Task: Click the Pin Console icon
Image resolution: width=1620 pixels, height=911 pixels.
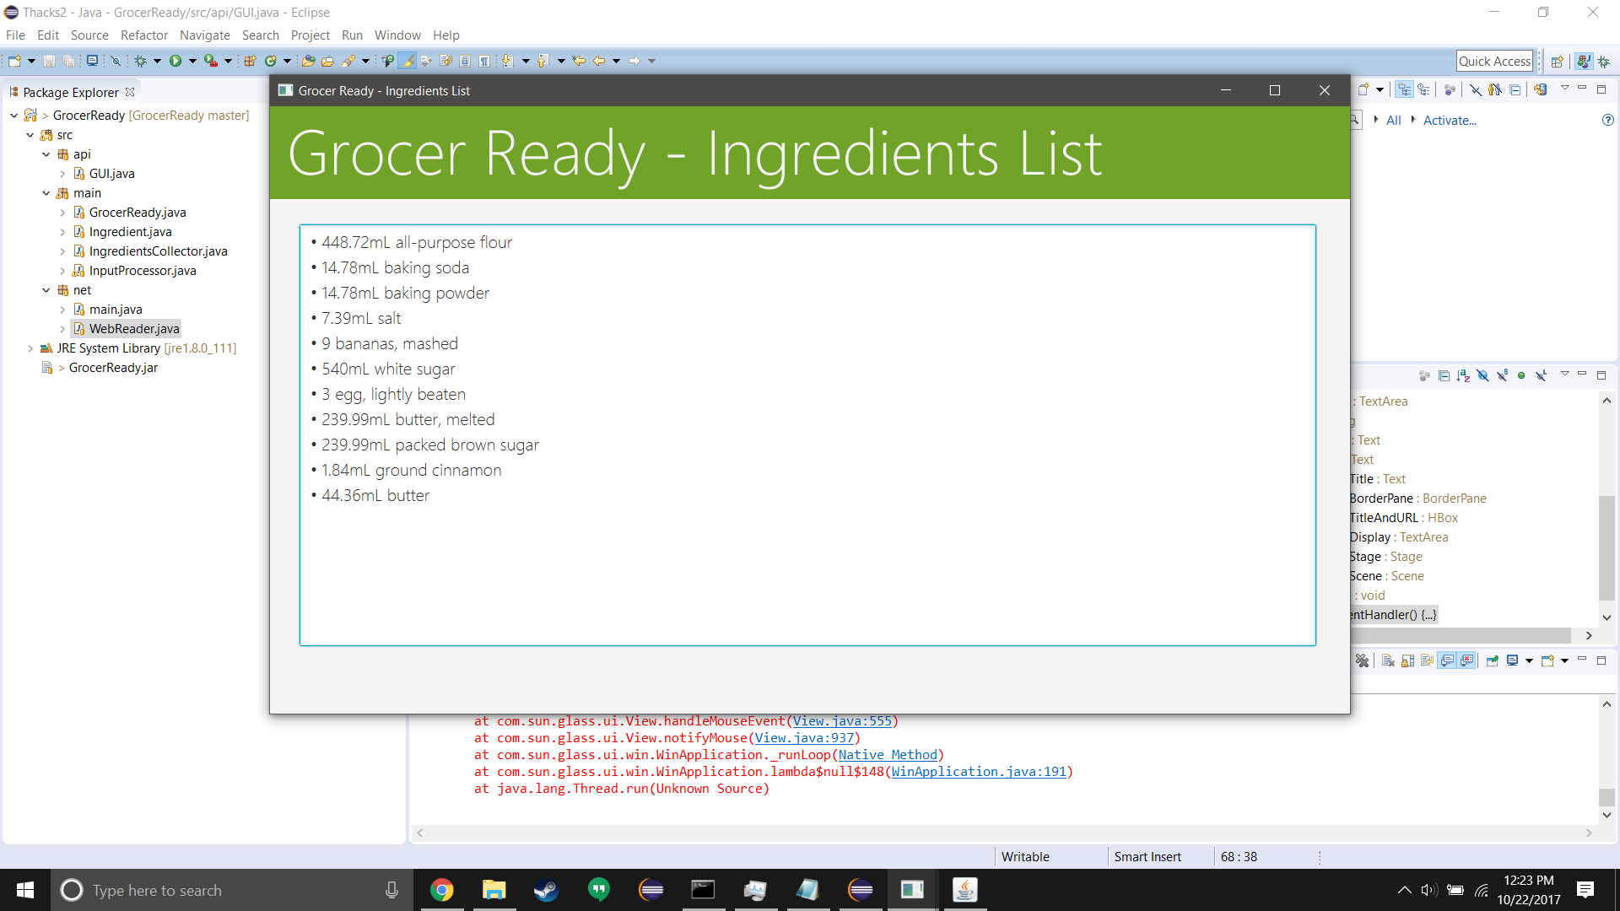Action: click(1492, 660)
